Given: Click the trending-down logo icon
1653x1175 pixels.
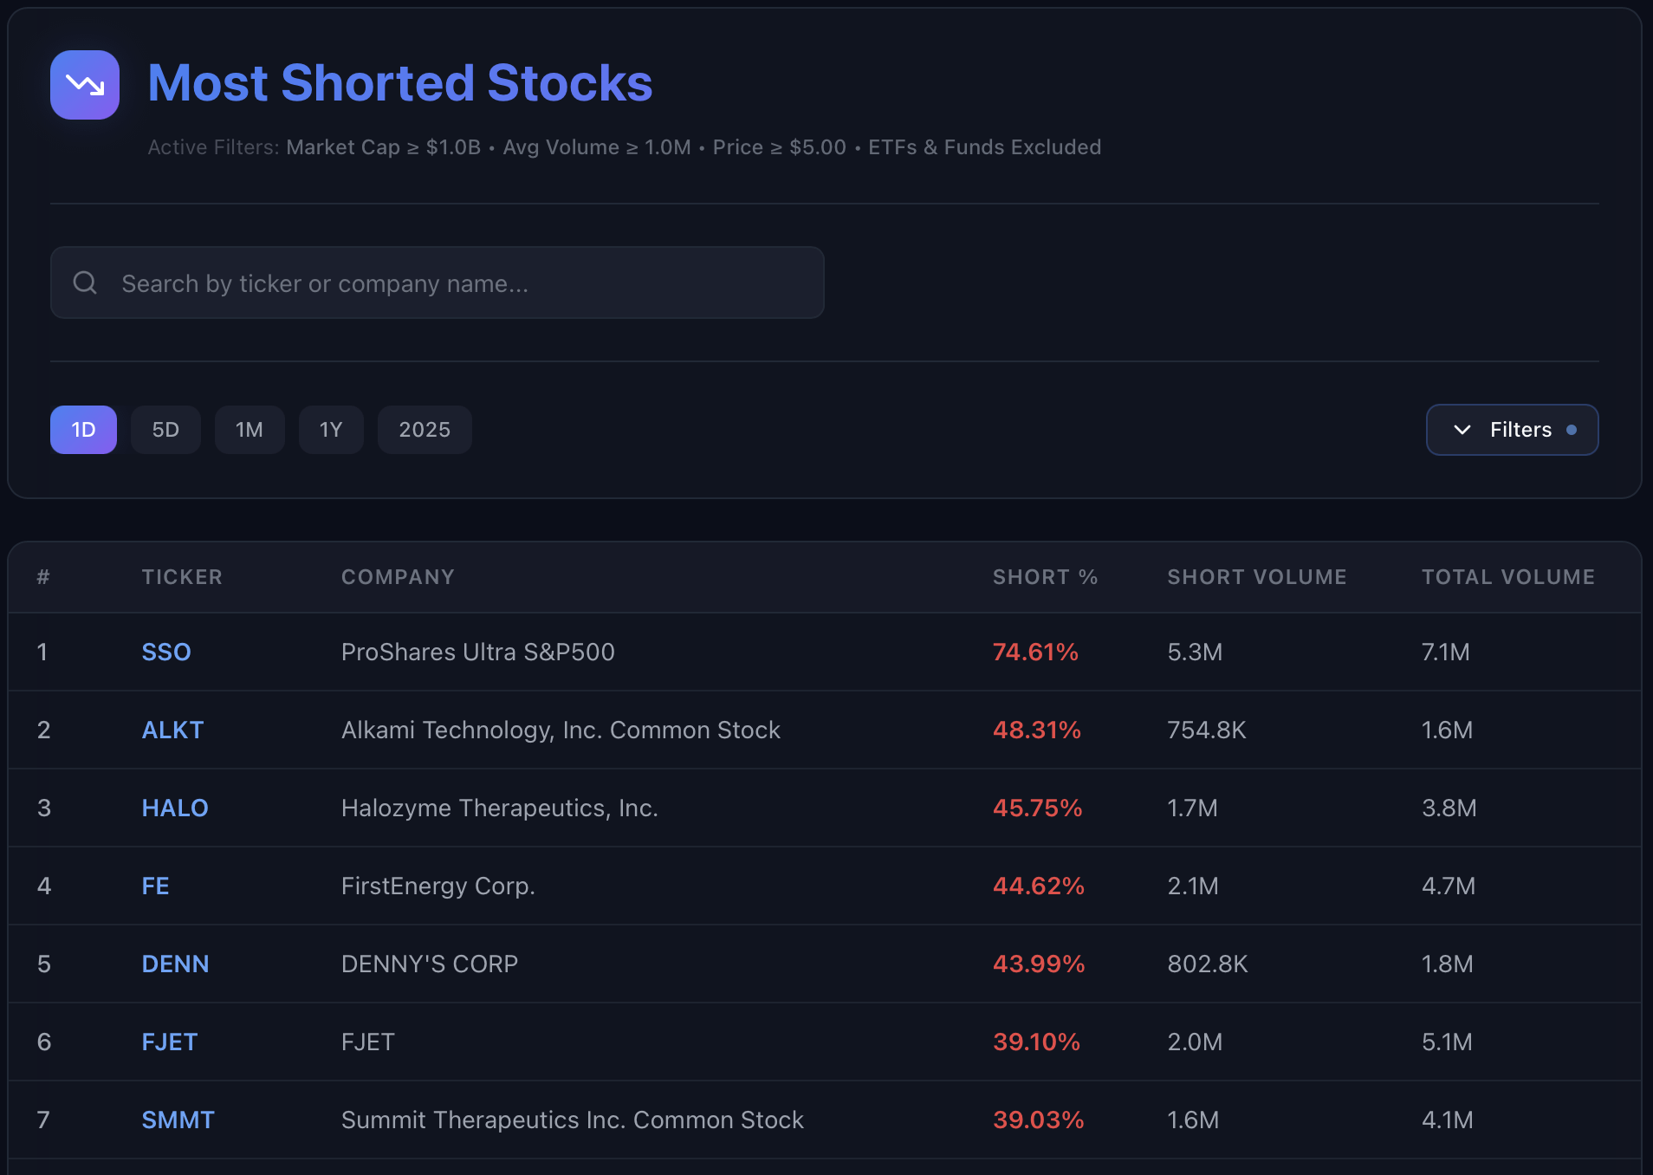Looking at the screenshot, I should pyautogui.click(x=85, y=85).
